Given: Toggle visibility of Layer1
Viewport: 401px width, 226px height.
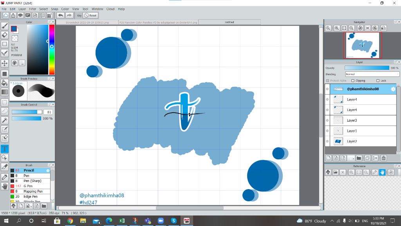Looking at the screenshot, I should 327,131.
